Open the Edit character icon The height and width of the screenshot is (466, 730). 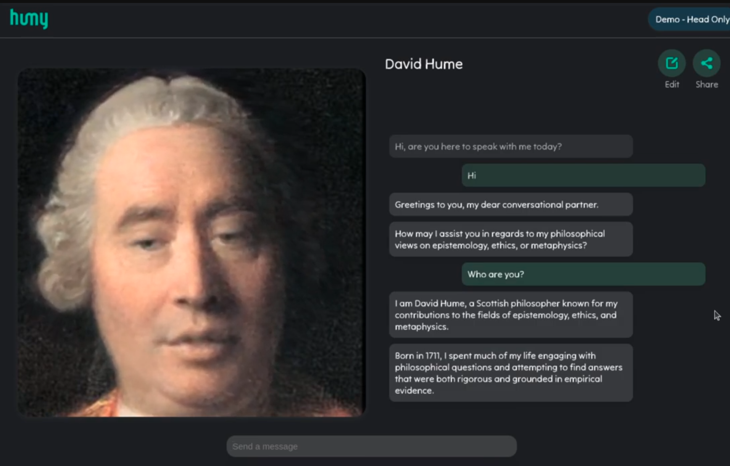(x=672, y=63)
